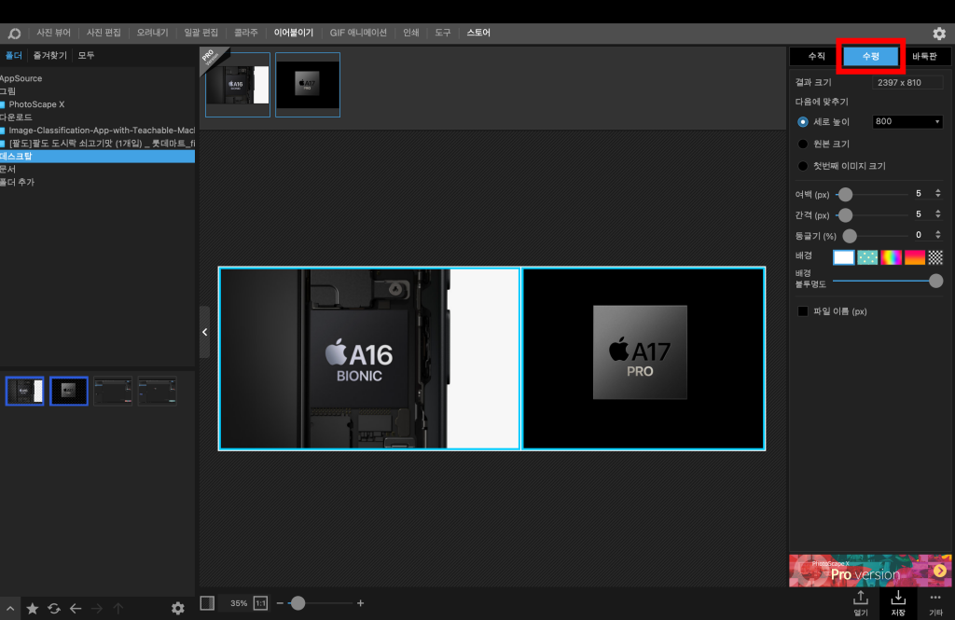Refresh the folder with the reload icon

tap(54, 608)
